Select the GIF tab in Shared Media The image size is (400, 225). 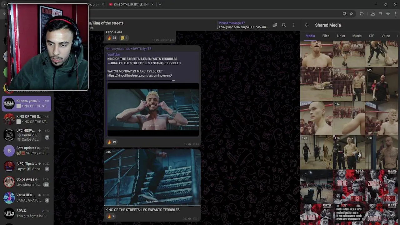click(x=371, y=36)
